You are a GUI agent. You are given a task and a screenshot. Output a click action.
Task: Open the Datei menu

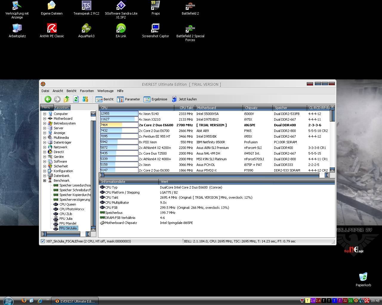[x=45, y=91]
